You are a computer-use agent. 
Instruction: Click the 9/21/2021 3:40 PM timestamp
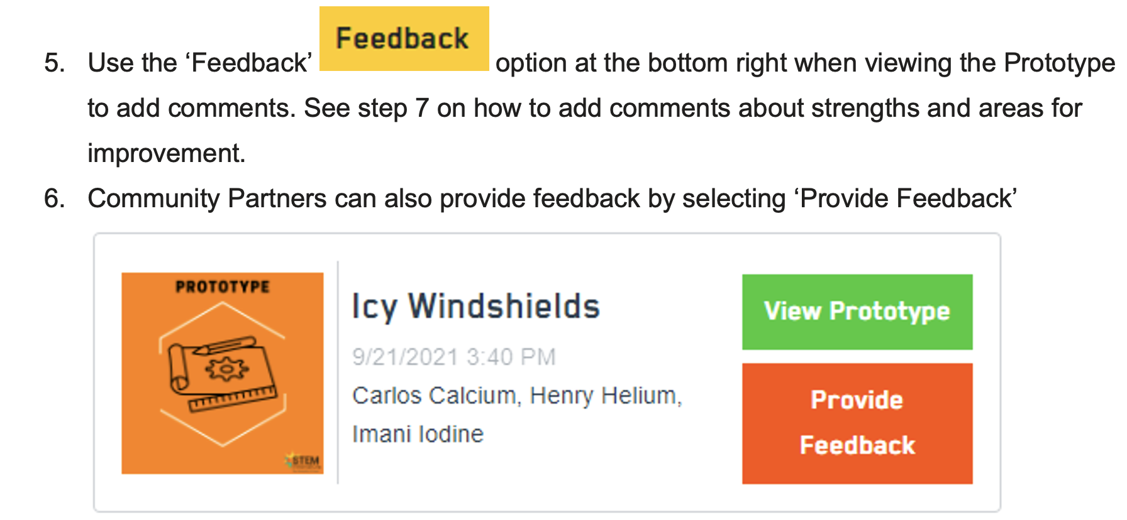[x=453, y=357]
